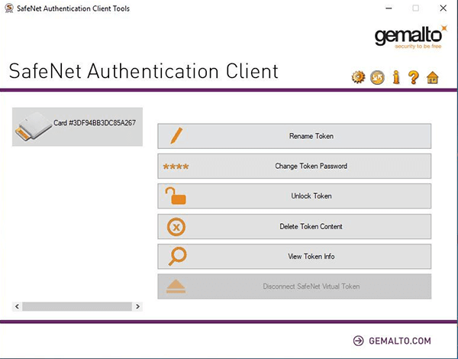Click the eject icon for virtual token
This screenshot has width=458, height=359.
(x=176, y=286)
